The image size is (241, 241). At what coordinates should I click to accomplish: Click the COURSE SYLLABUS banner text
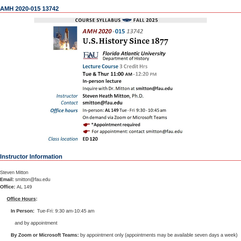[x=98, y=20]
